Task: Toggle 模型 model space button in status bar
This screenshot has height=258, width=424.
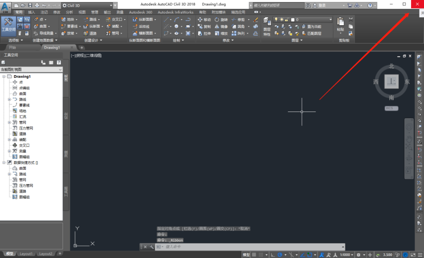Action: point(246,255)
